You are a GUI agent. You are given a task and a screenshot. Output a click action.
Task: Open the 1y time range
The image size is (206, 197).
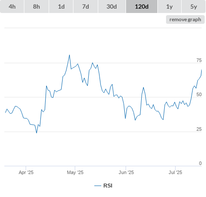pos(169,6)
